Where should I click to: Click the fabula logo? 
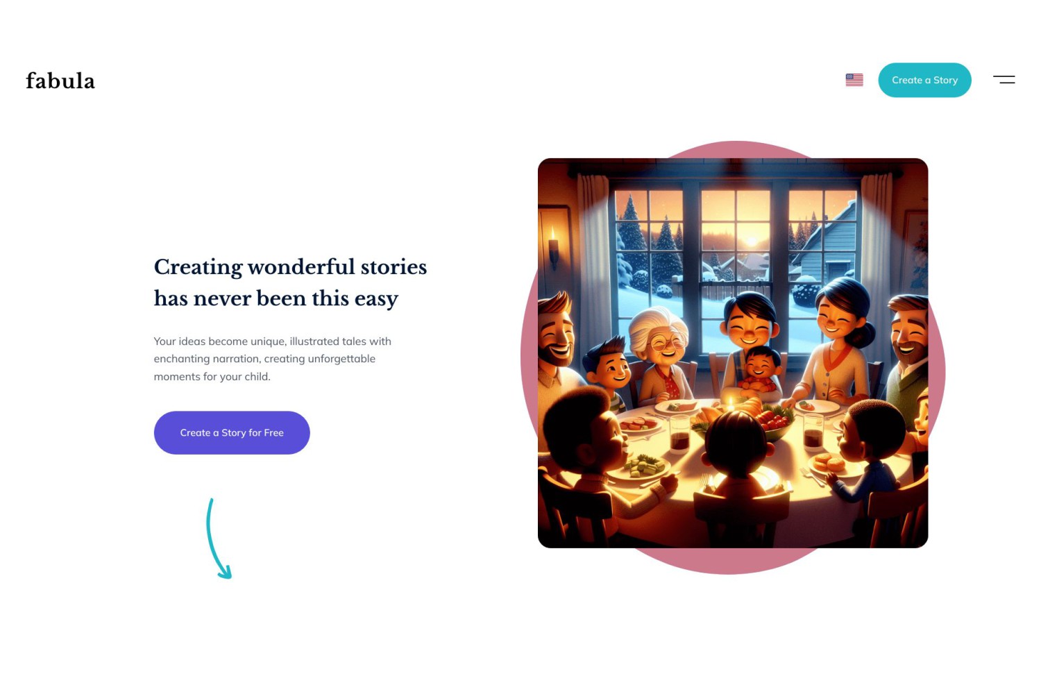[x=60, y=81]
